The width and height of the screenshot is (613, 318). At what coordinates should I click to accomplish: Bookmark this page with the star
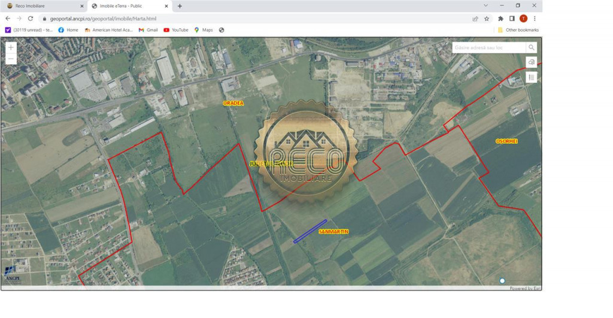click(x=486, y=19)
